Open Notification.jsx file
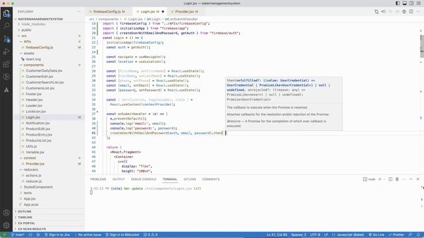This screenshot has height=238, width=424. pos(38,123)
